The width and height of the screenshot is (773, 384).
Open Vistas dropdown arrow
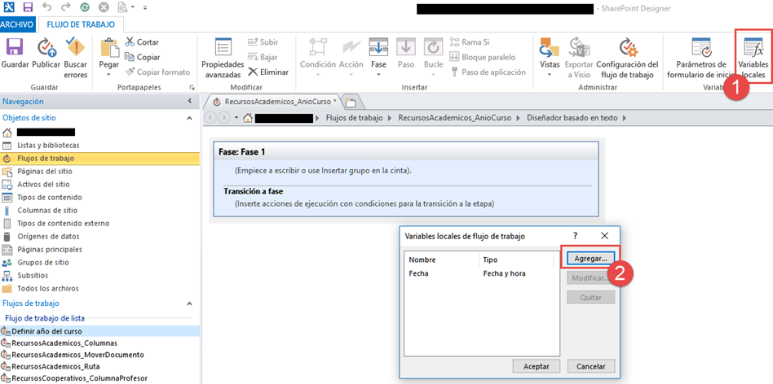(x=550, y=75)
